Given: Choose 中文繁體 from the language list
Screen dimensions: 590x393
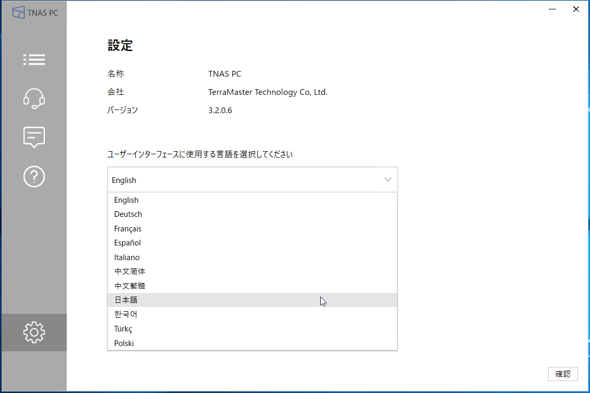Looking at the screenshot, I should point(252,286).
